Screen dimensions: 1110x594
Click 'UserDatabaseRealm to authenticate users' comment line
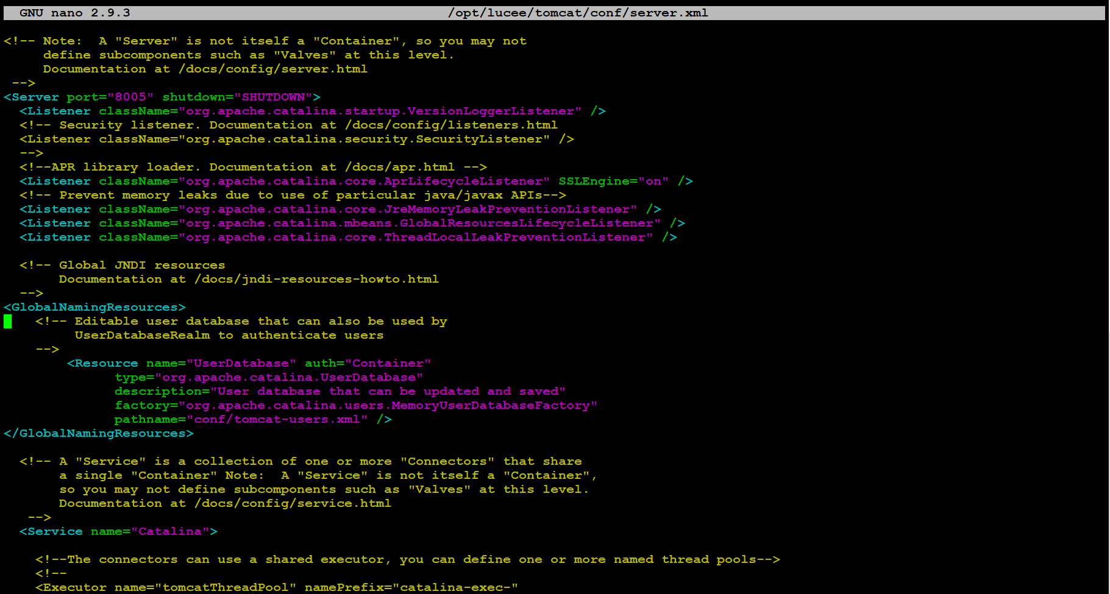pos(229,335)
